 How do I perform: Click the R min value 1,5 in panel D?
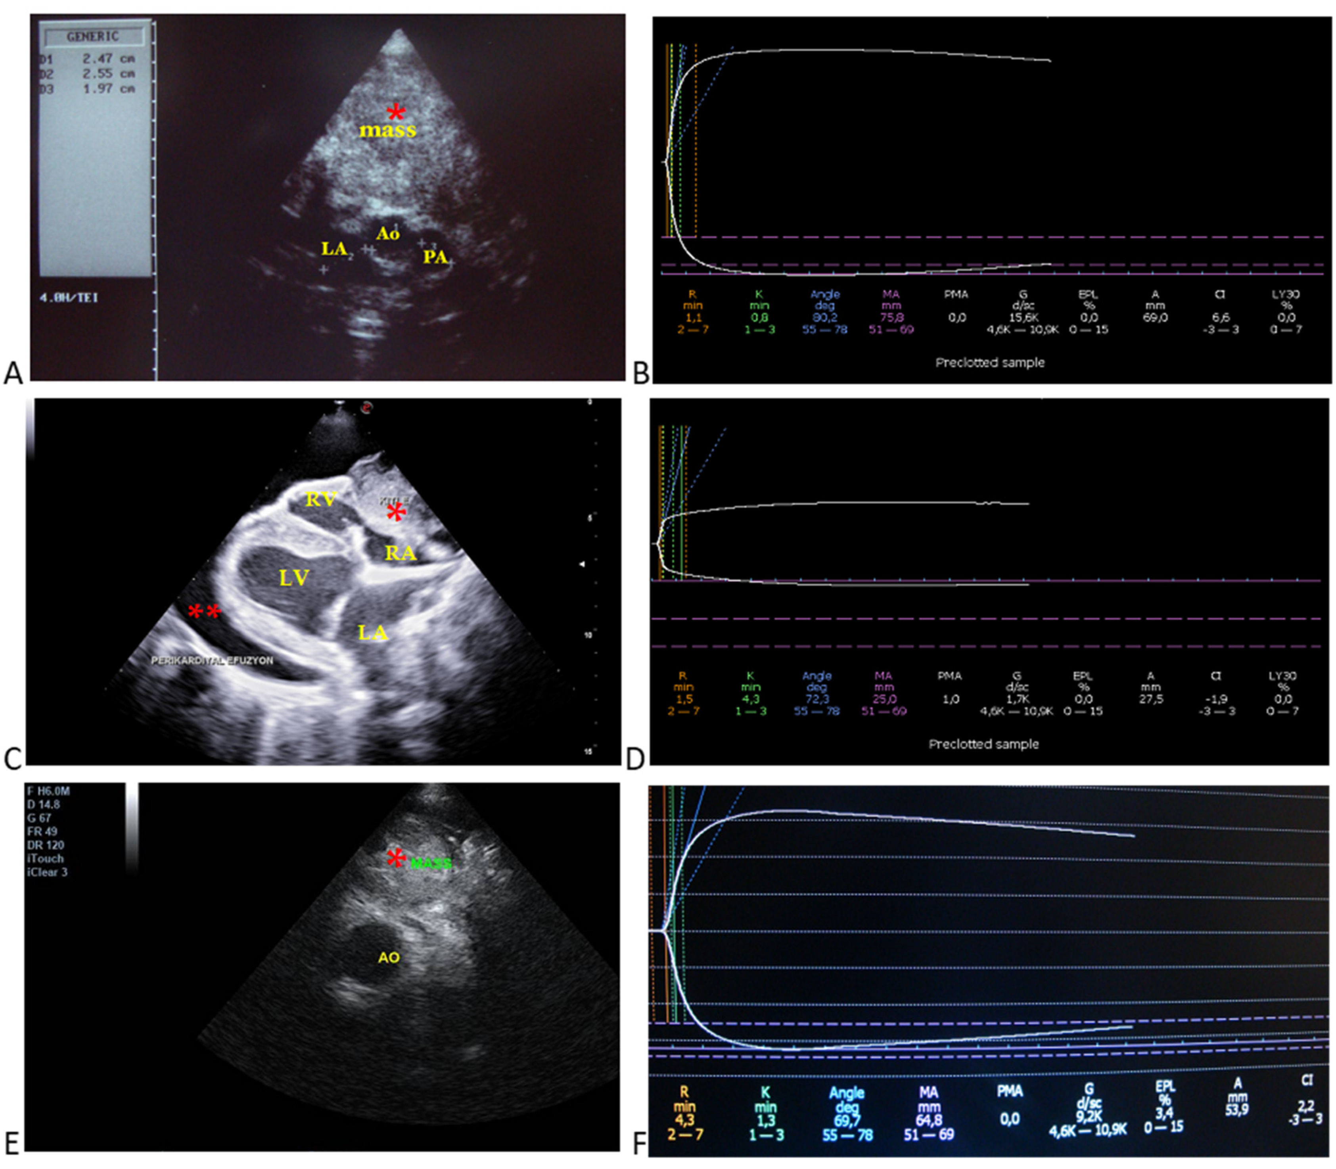[x=683, y=699]
